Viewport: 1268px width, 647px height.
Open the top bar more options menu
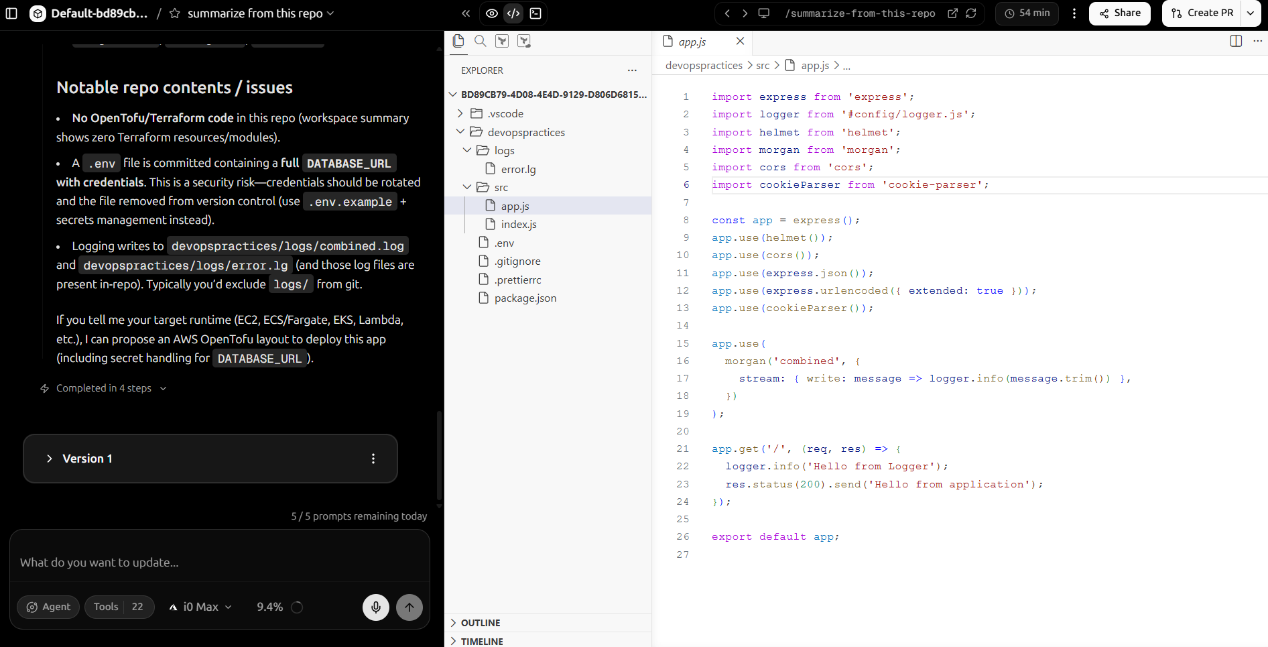(1074, 13)
